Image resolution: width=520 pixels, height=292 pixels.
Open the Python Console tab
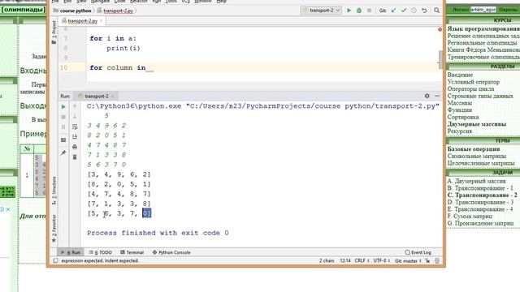(171, 252)
